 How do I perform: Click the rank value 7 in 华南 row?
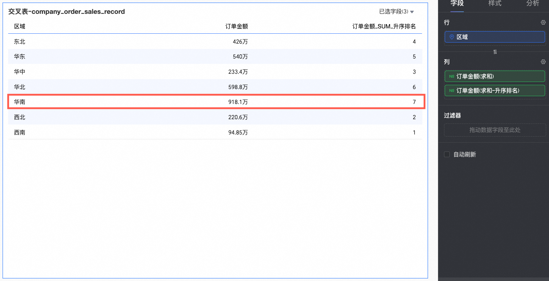point(414,102)
